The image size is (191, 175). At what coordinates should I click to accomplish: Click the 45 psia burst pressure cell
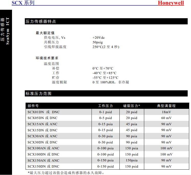(132, 124)
